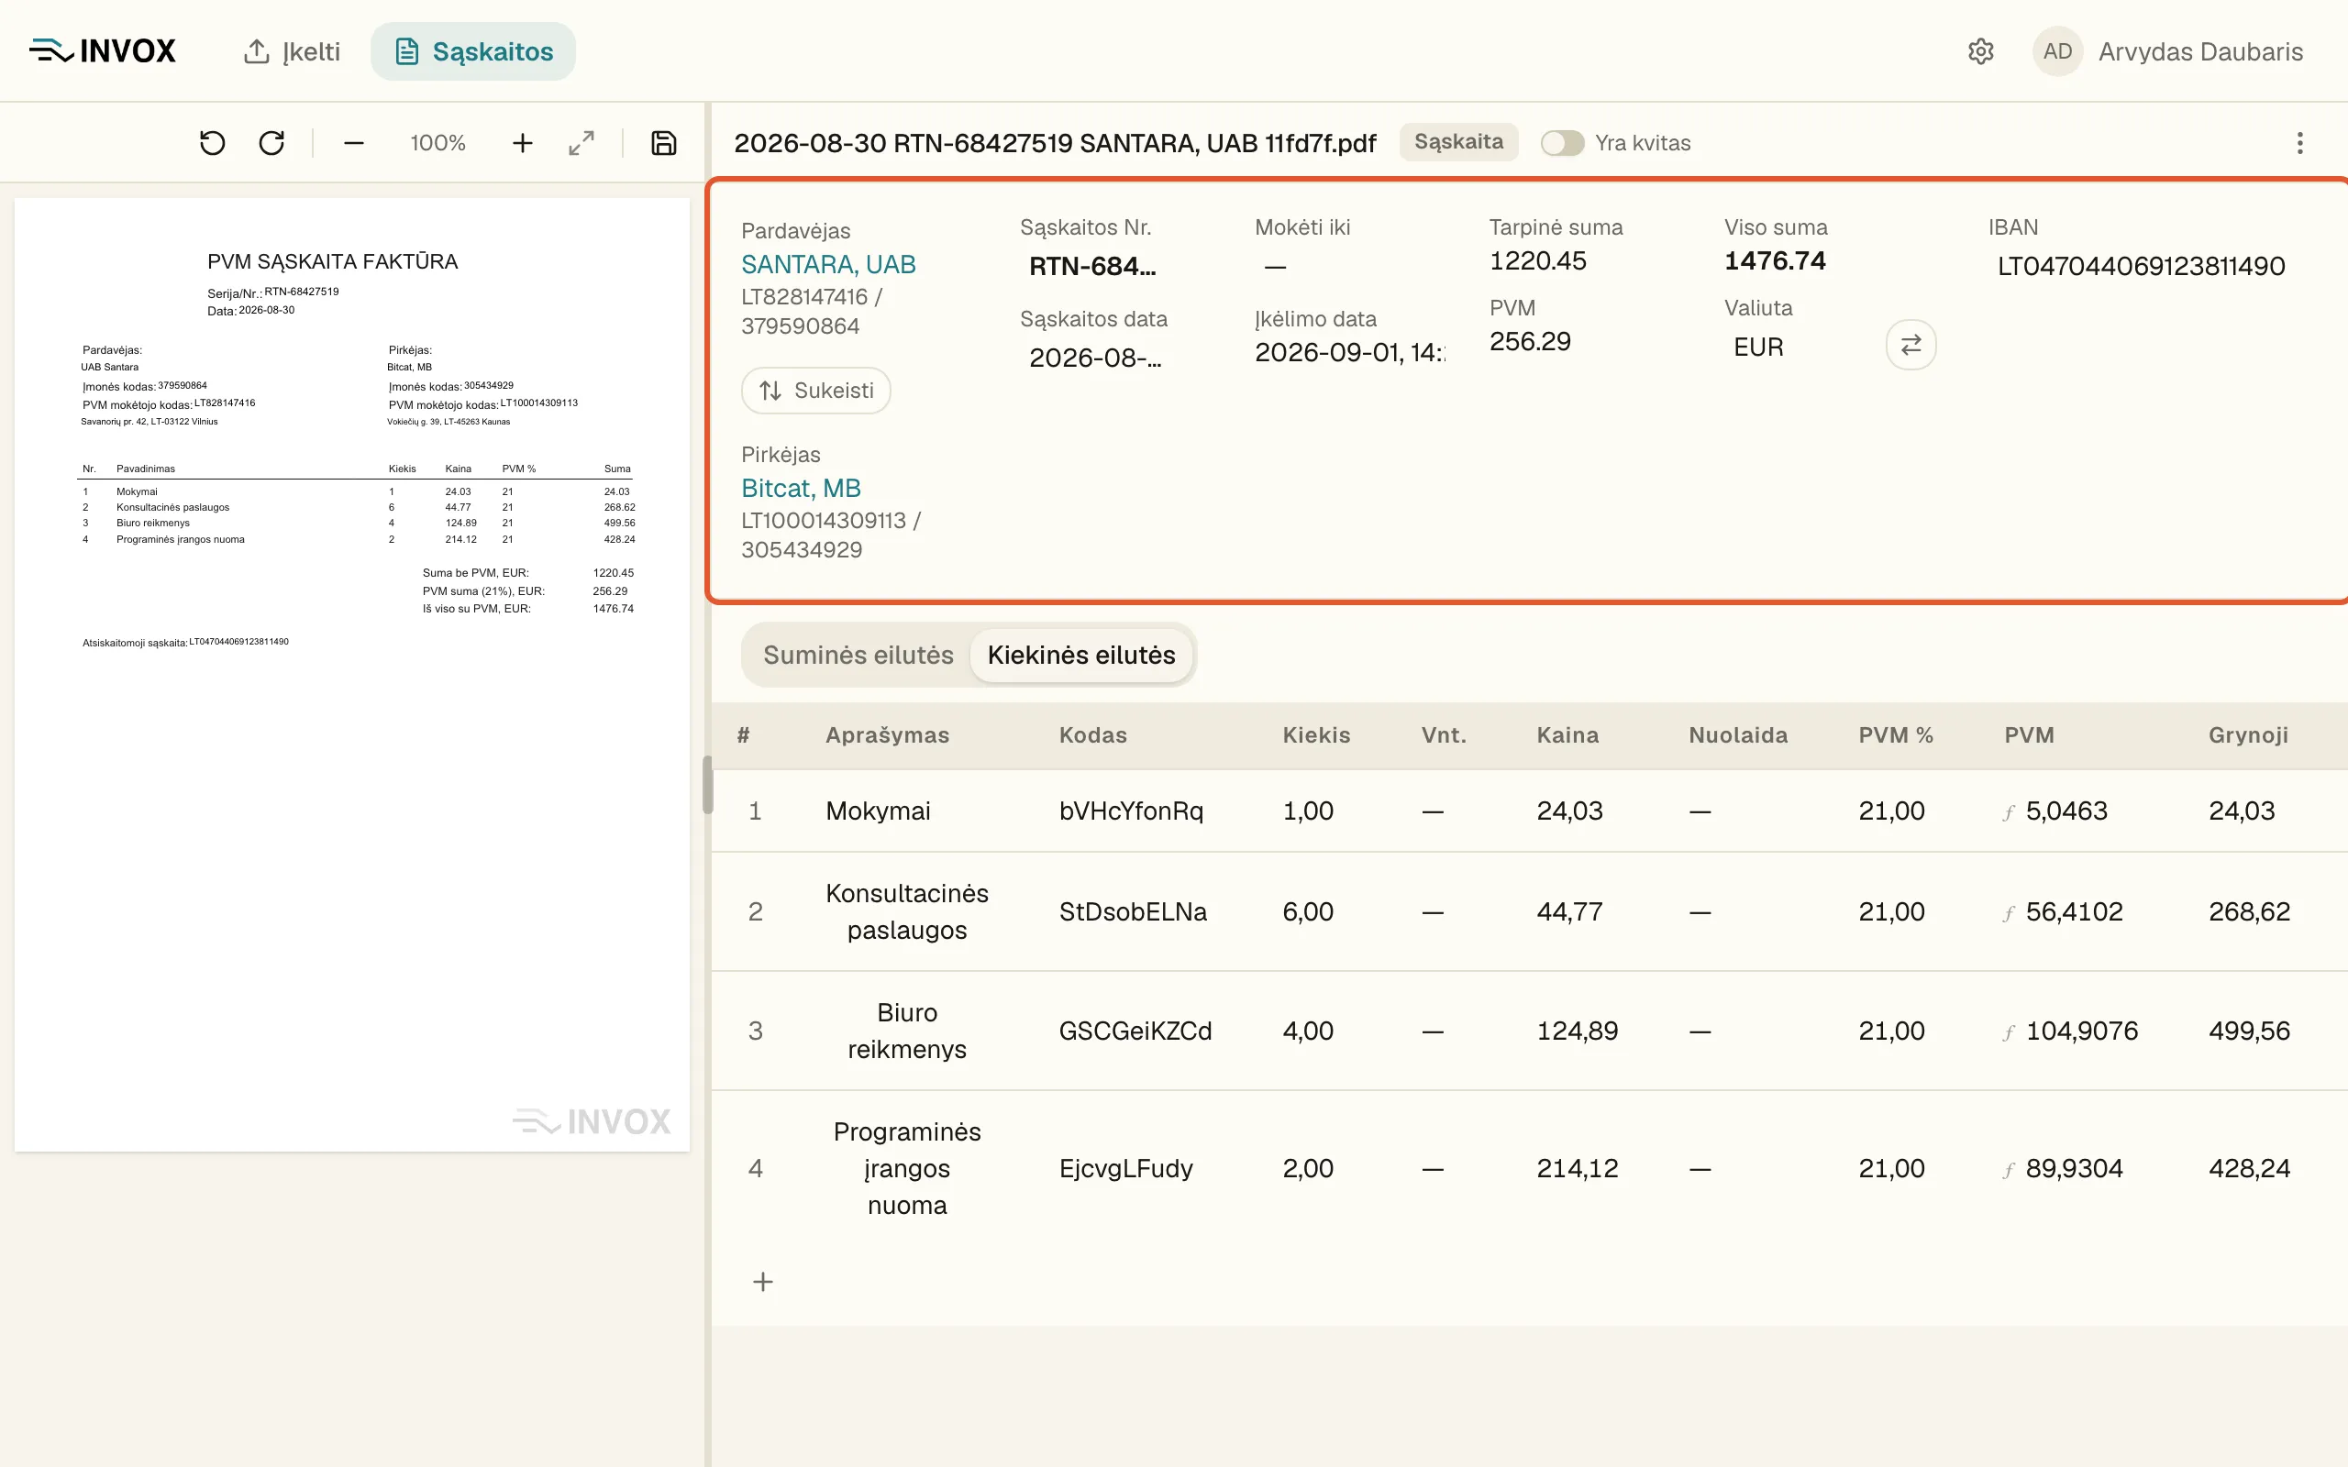Click Sukeisti swap button
Image resolution: width=2348 pixels, height=1467 pixels.
click(816, 390)
